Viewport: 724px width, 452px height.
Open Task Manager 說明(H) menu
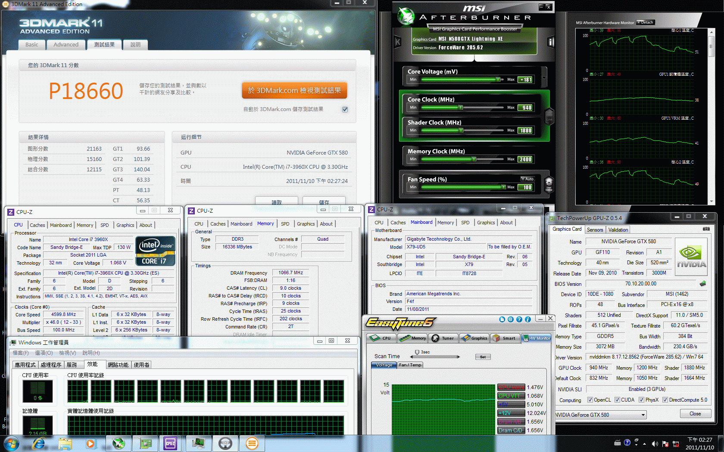(x=91, y=353)
